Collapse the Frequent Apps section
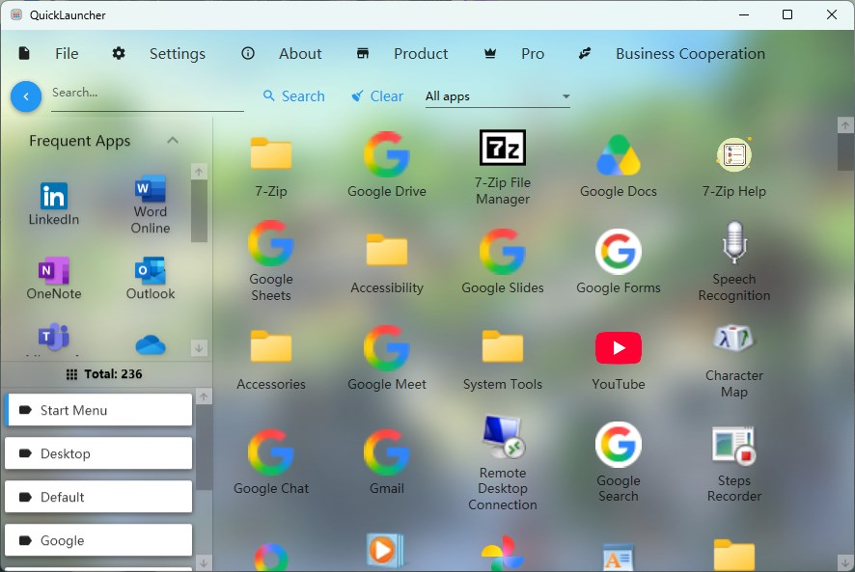855x572 pixels. pos(173,141)
